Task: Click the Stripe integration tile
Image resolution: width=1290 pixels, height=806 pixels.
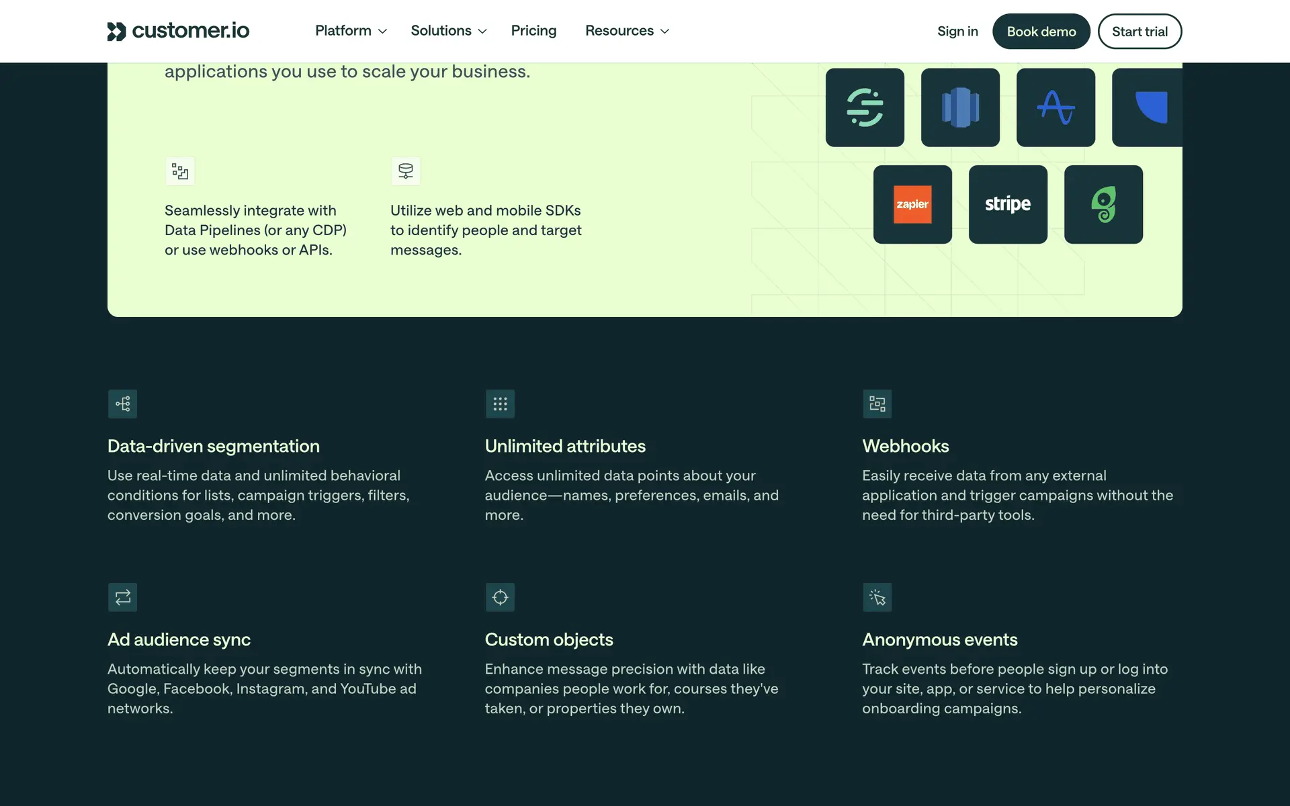Action: 1008,204
